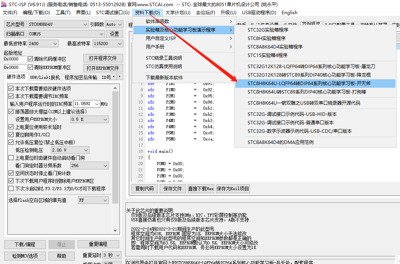
Task: Select 下载最新版本软件 menu entry
Action: click(184, 78)
